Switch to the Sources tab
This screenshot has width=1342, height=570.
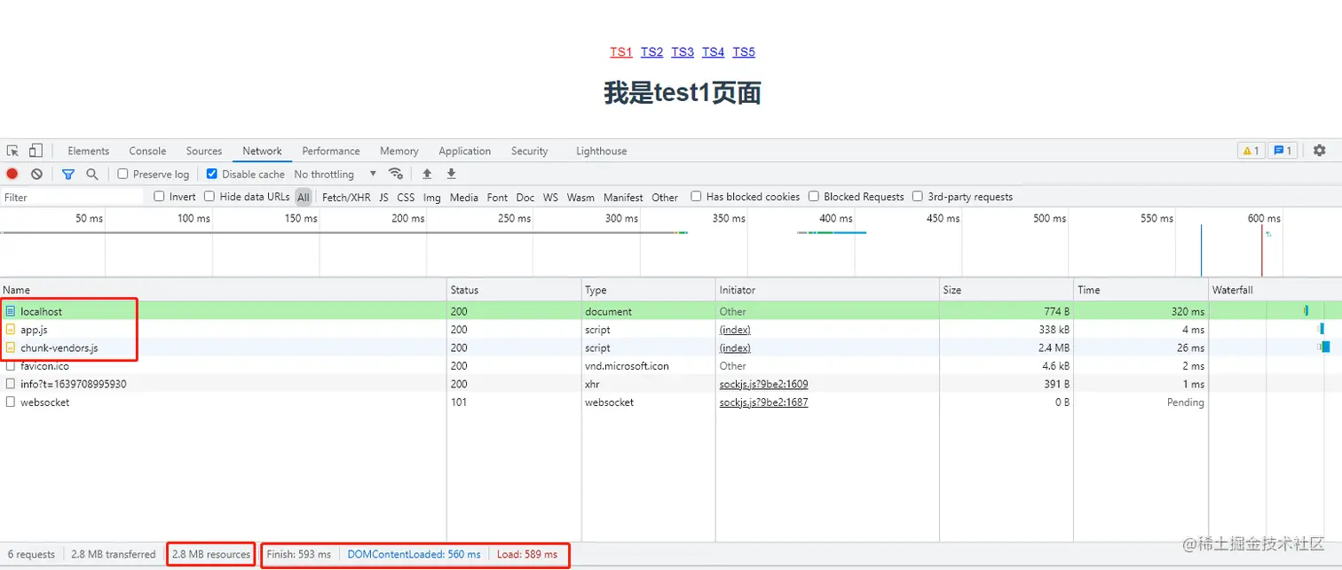pyautogui.click(x=204, y=151)
